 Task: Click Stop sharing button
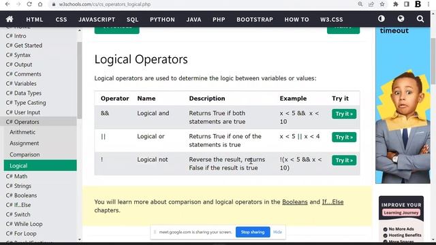[x=253, y=232]
